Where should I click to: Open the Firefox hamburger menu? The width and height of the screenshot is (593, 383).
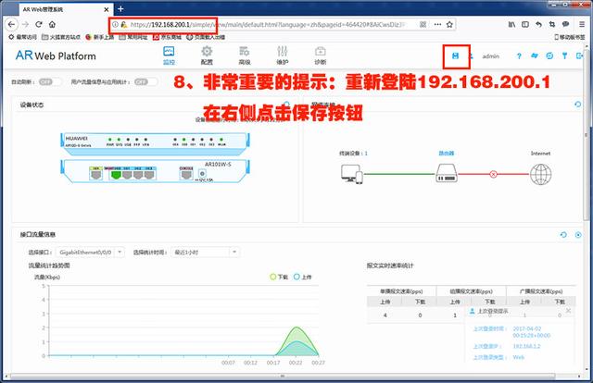[x=582, y=24]
